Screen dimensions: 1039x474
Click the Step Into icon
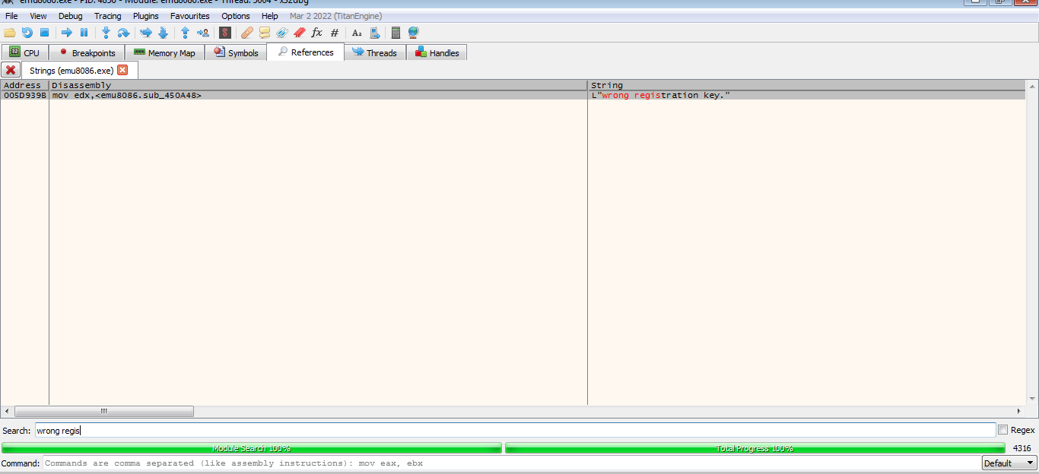point(106,33)
